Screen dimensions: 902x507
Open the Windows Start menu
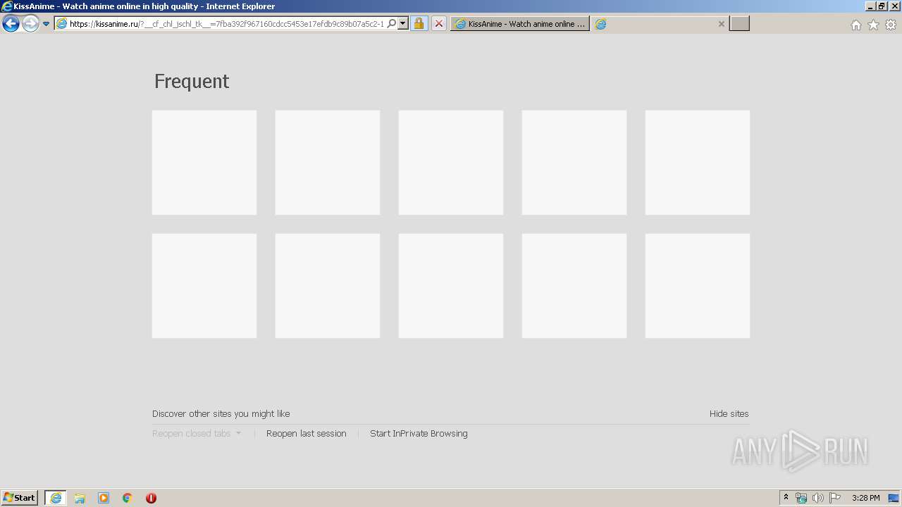pyautogui.click(x=20, y=498)
